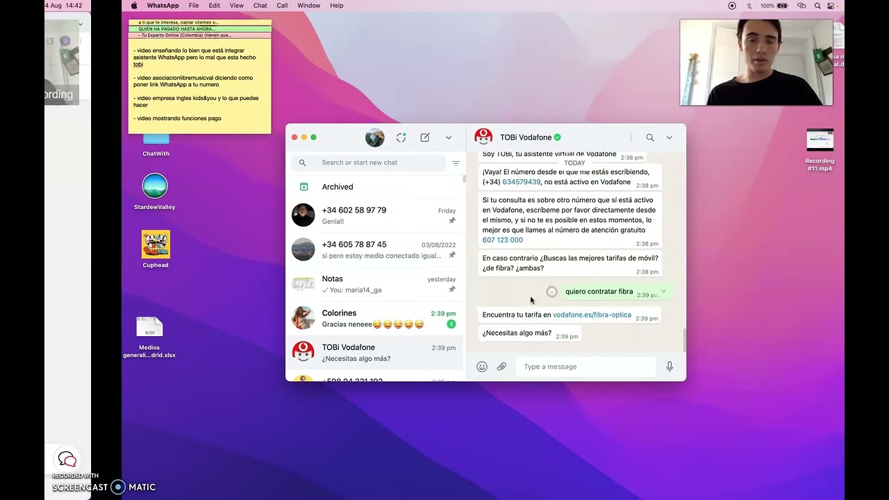This screenshot has width=889, height=500.
Task: Open WhatsApp profile avatar in header
Action: [x=375, y=137]
